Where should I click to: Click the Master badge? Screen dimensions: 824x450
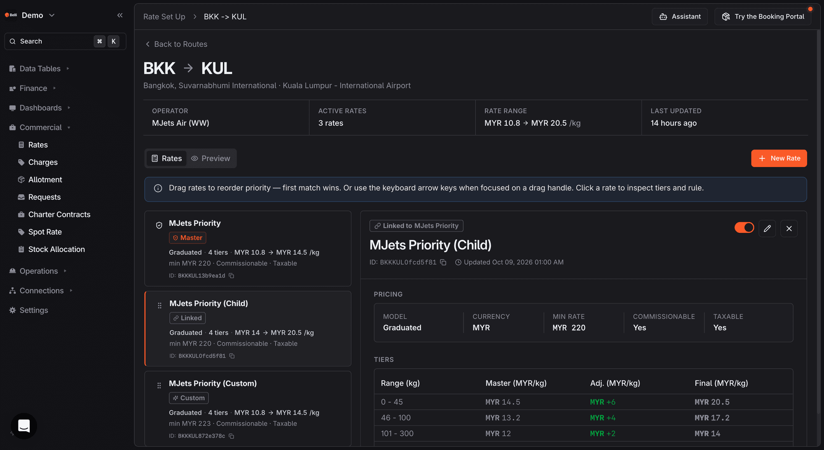pos(187,238)
